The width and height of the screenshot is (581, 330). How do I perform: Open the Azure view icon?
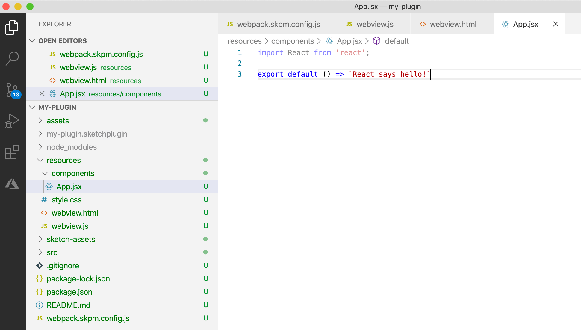12,183
